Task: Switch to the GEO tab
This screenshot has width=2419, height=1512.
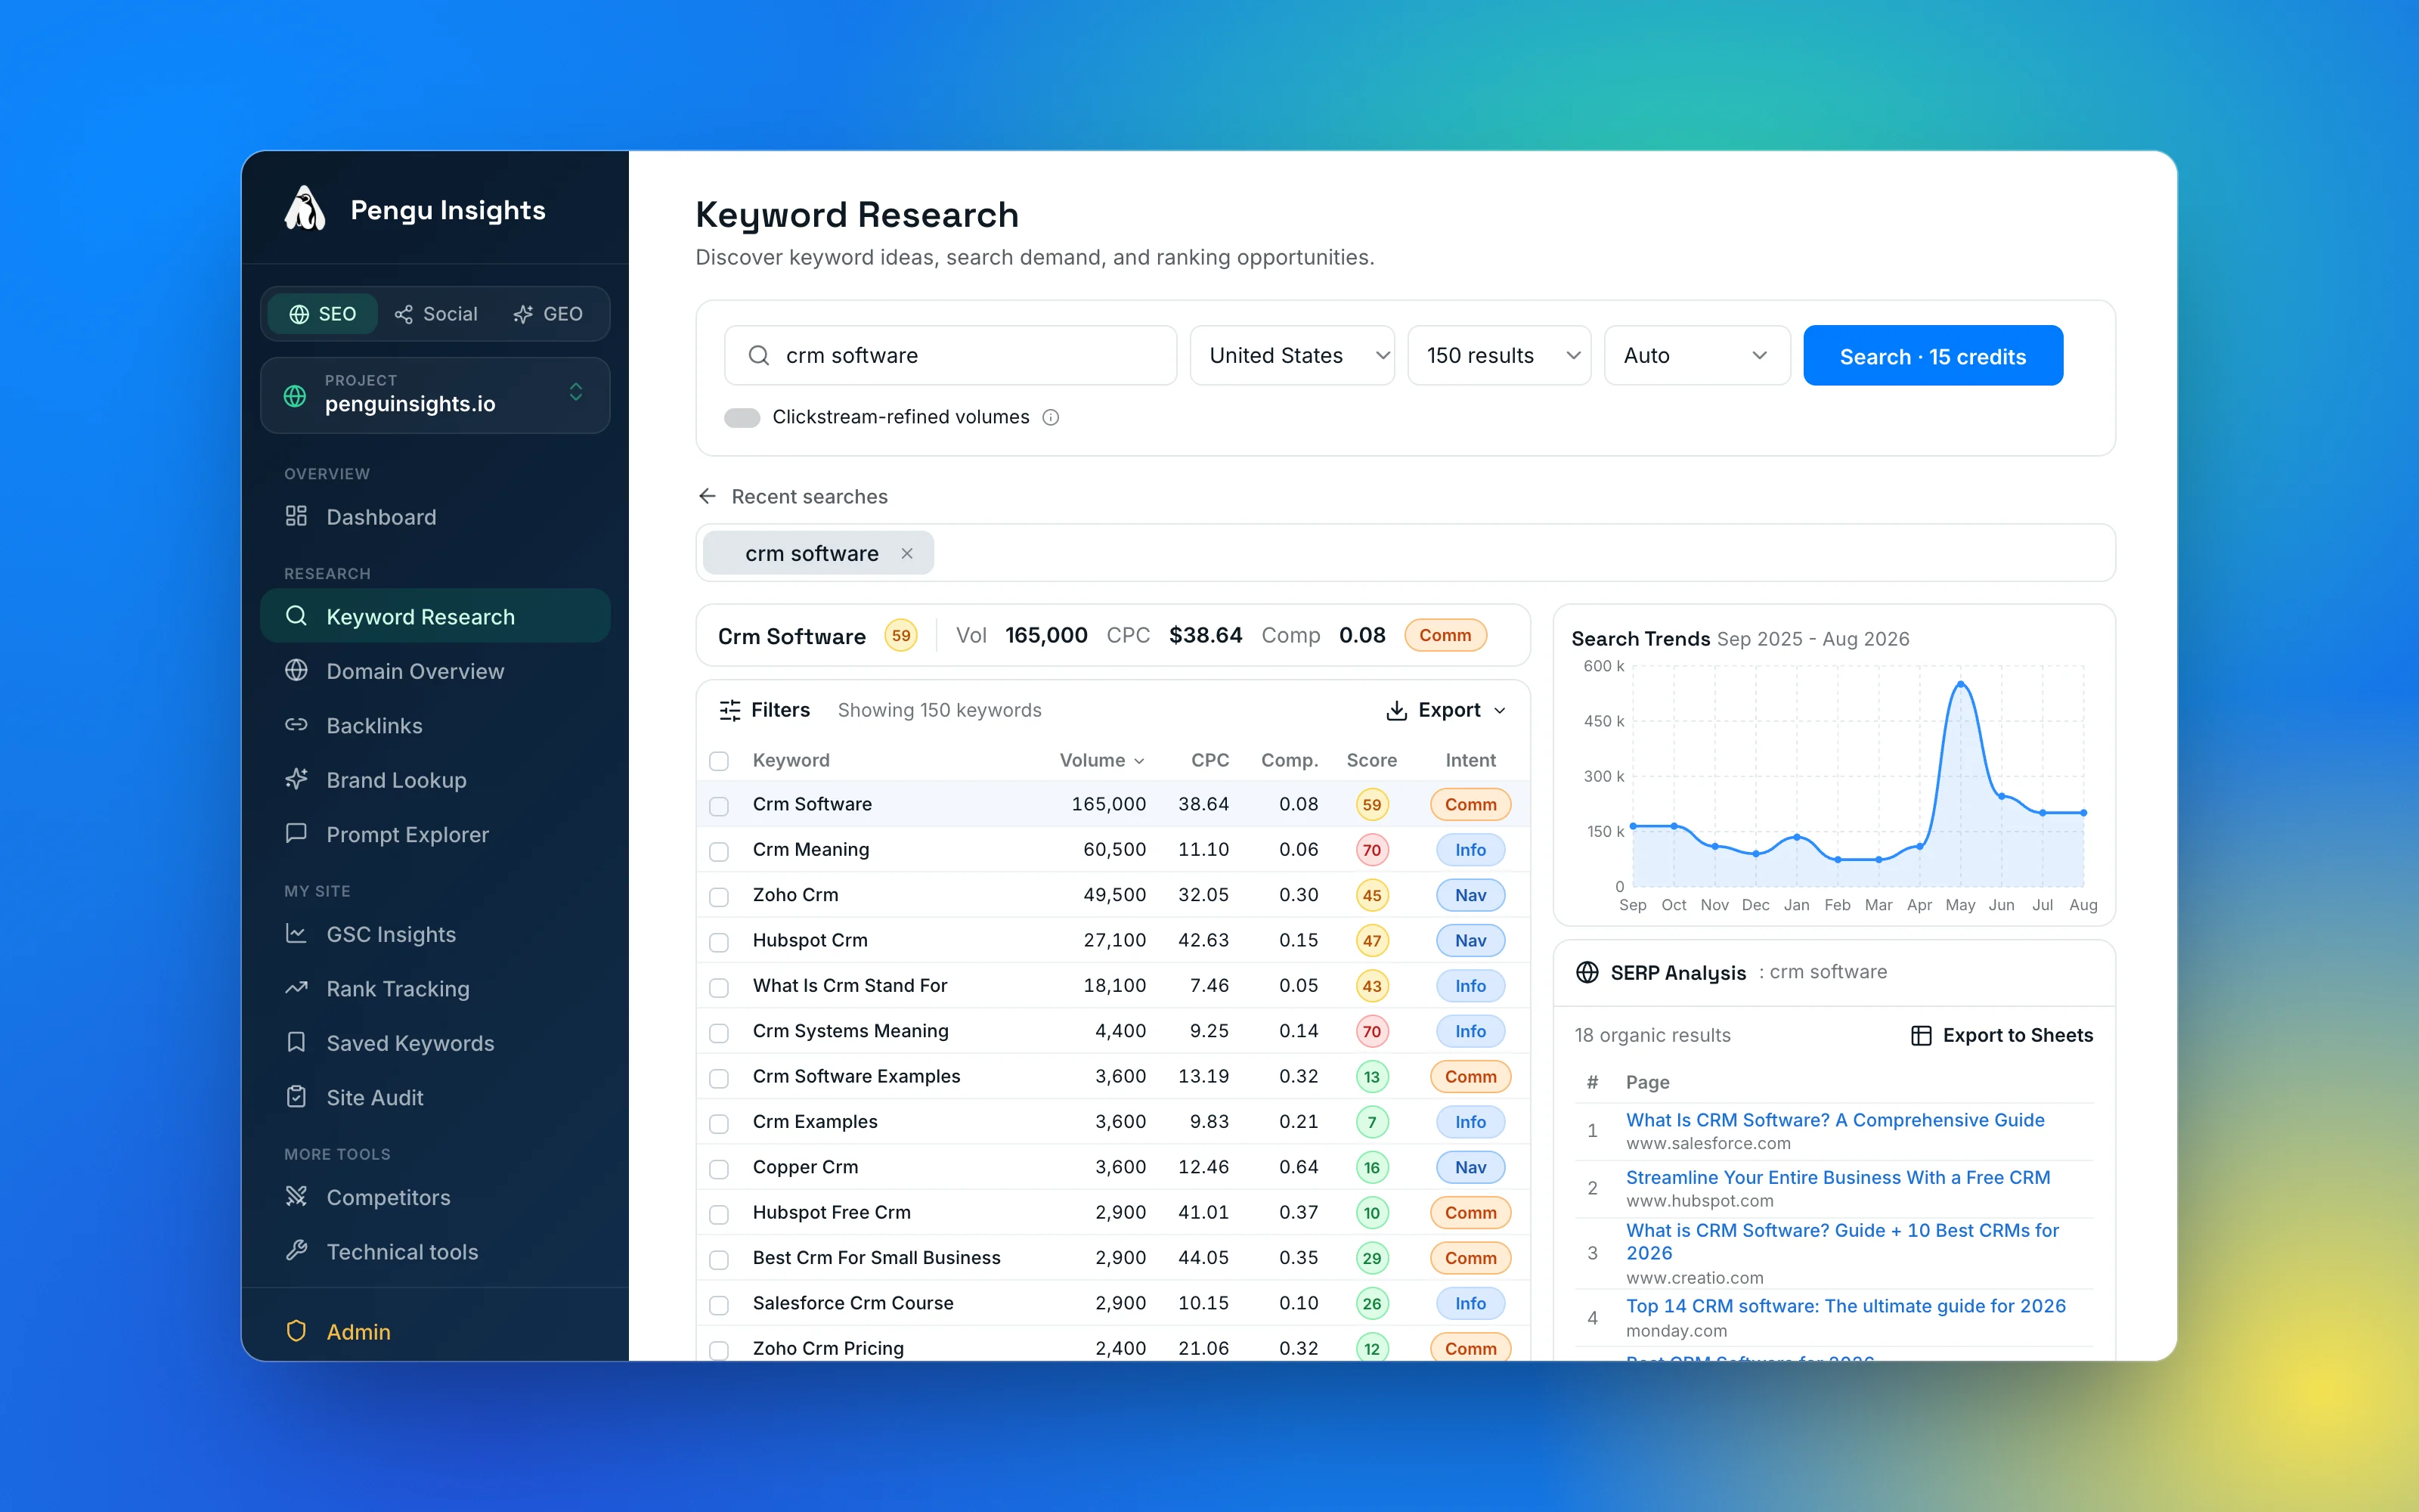Action: pyautogui.click(x=548, y=314)
